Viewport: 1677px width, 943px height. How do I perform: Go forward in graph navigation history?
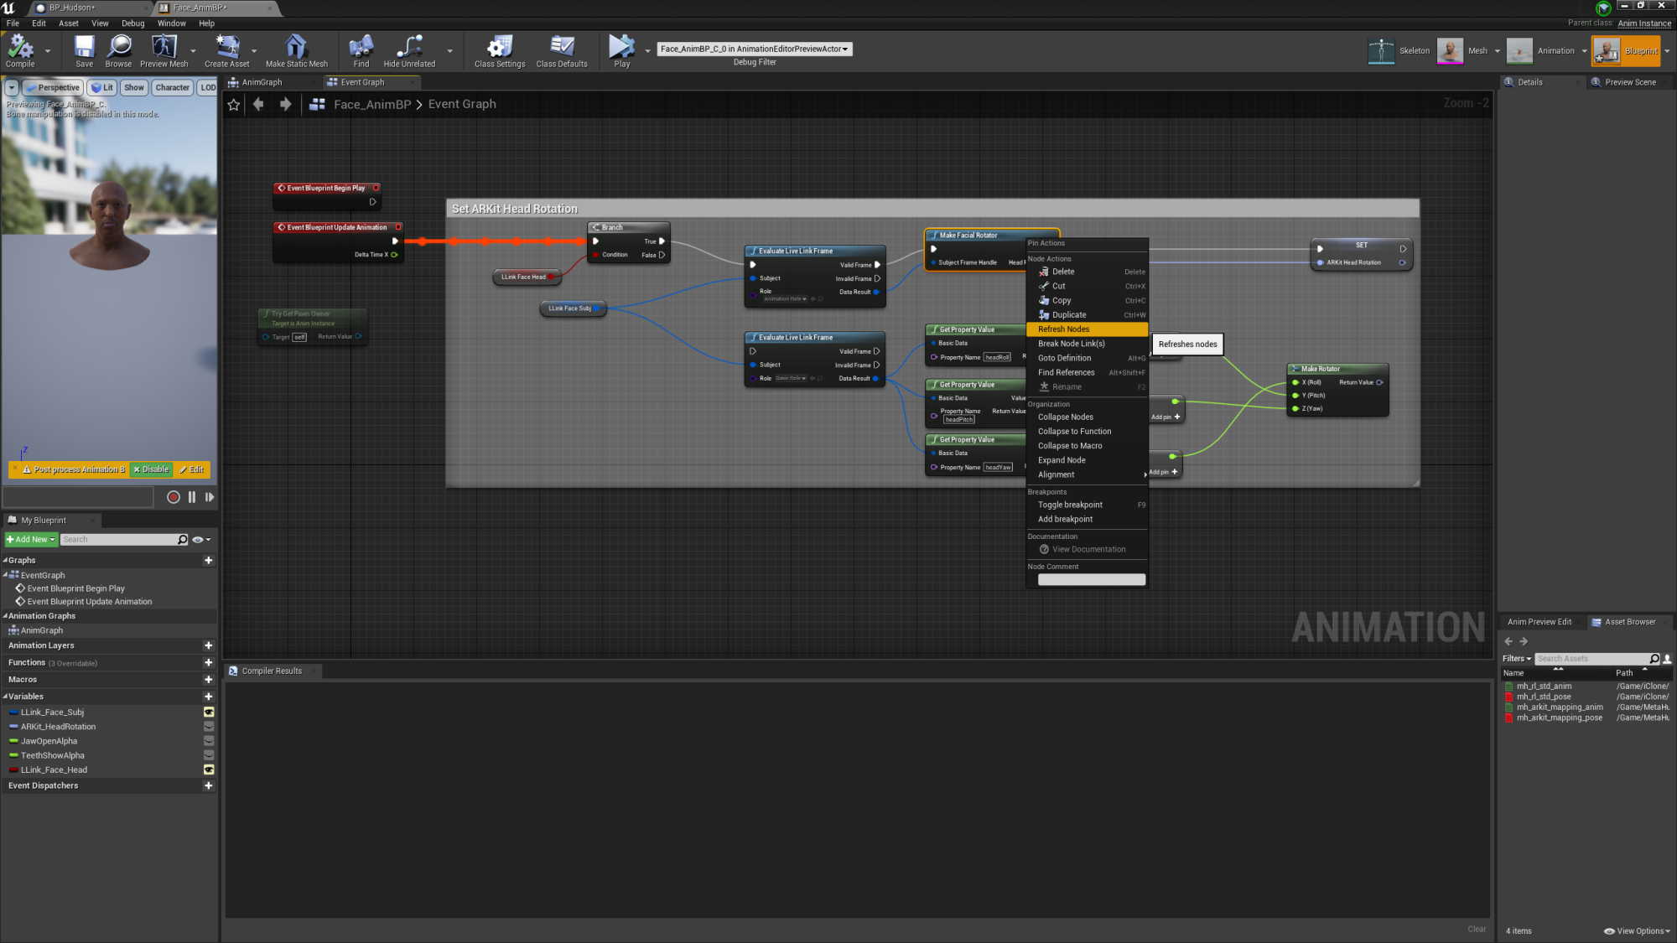click(x=285, y=104)
